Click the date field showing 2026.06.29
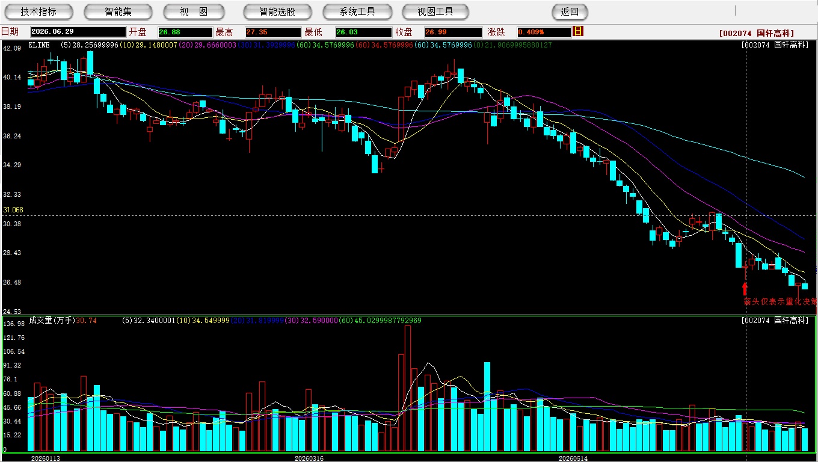The image size is (818, 462). (78, 32)
